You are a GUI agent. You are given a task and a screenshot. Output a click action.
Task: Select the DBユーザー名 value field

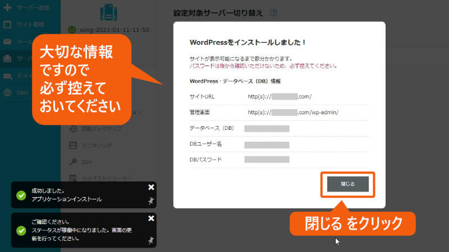coord(267,145)
